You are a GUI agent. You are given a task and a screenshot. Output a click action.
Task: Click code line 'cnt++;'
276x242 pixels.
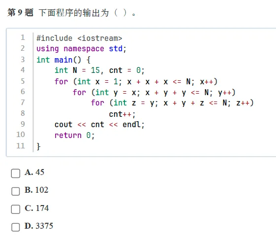click(x=123, y=114)
